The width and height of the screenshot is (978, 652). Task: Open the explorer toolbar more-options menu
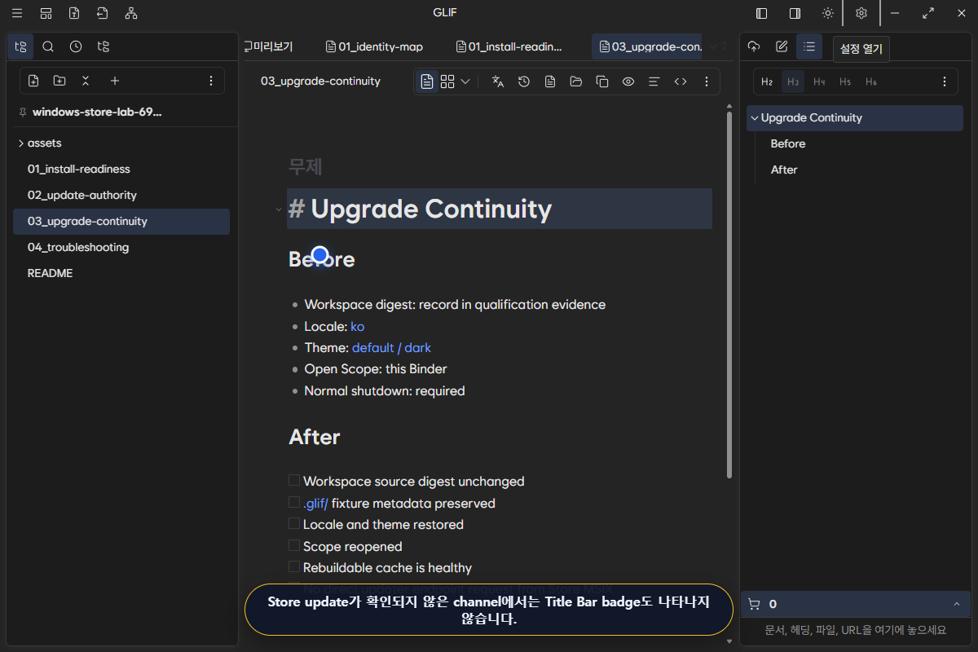click(x=211, y=81)
